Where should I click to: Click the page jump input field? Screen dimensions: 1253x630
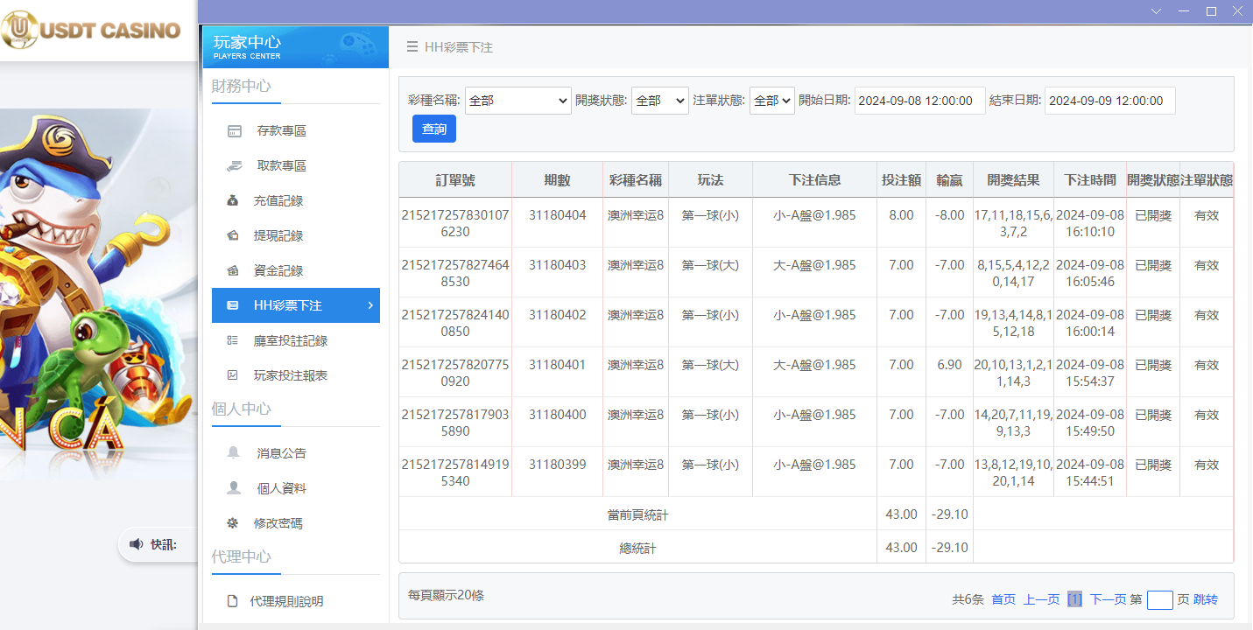(x=1159, y=599)
